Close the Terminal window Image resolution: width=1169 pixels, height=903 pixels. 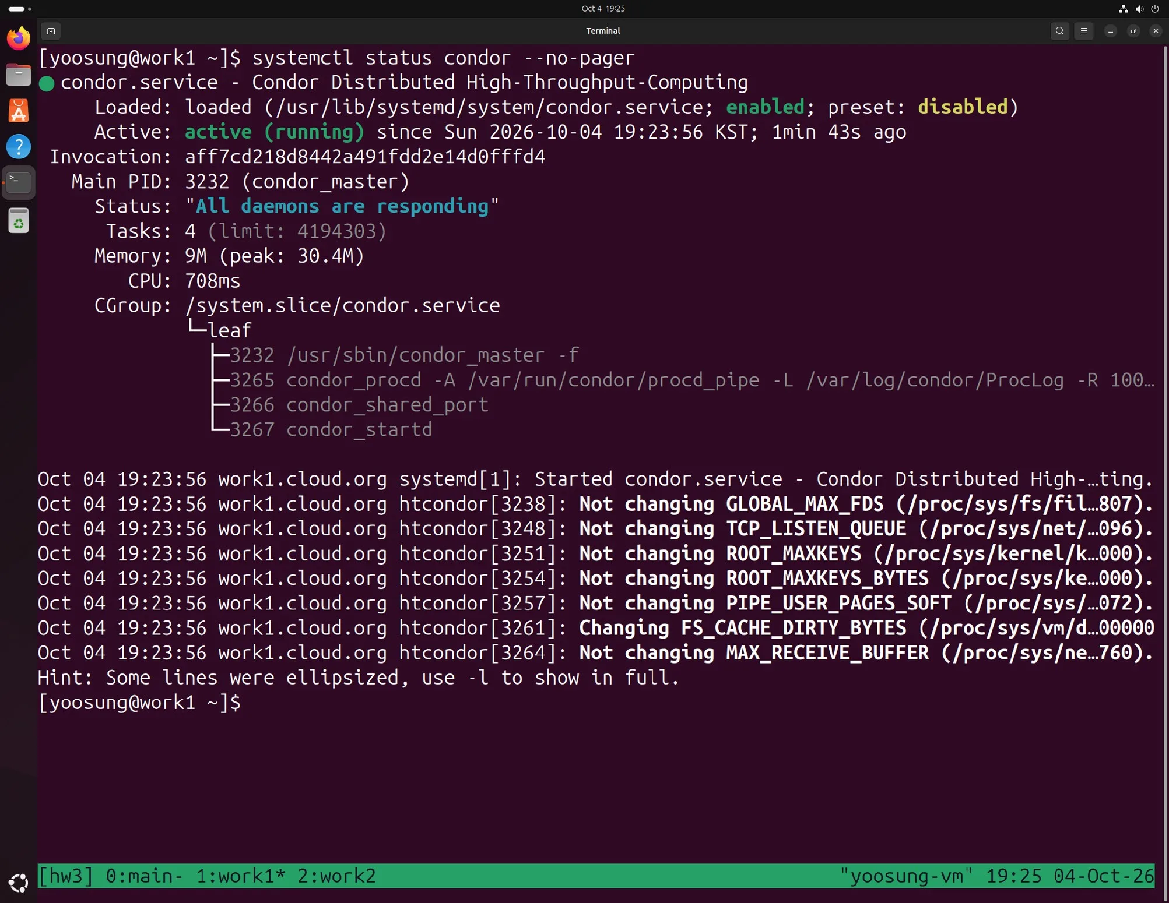1156,31
